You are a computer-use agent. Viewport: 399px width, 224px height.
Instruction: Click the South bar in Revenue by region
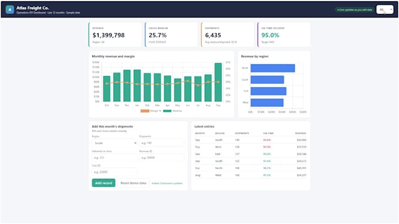267,80
